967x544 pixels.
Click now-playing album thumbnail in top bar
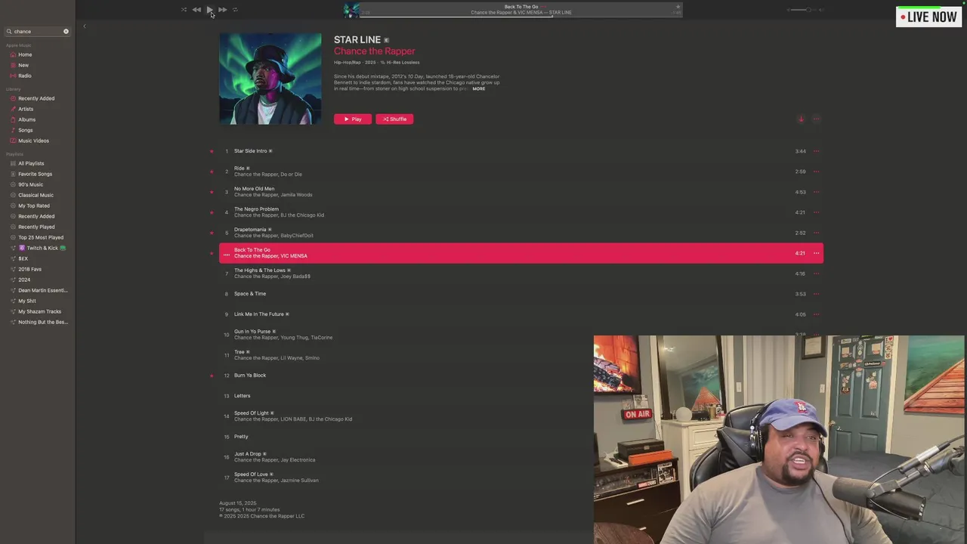(351, 10)
